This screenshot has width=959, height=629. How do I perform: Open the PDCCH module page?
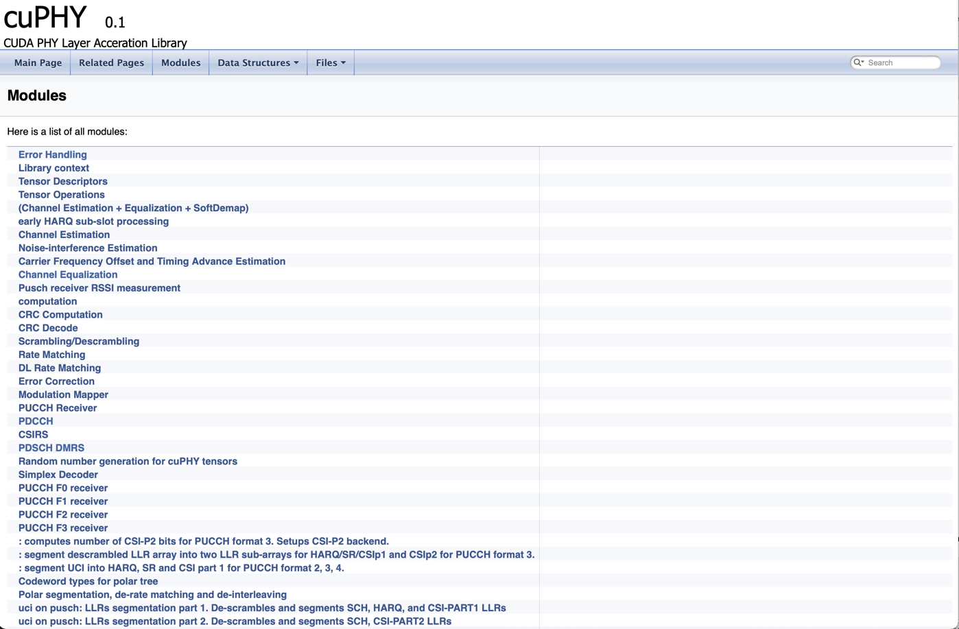click(36, 421)
